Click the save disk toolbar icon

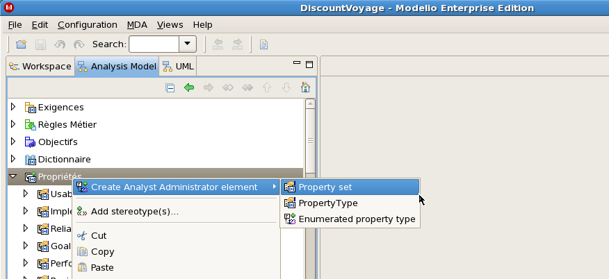40,44
